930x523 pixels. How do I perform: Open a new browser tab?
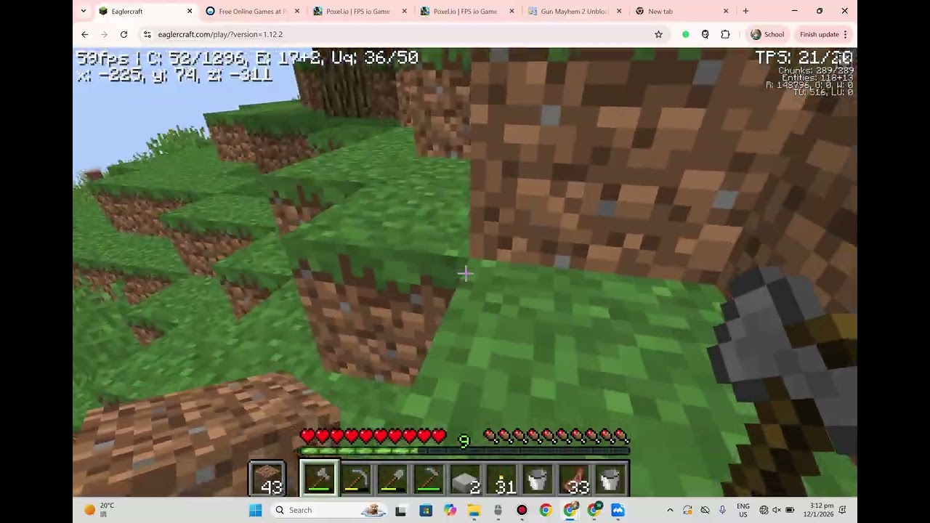point(745,11)
